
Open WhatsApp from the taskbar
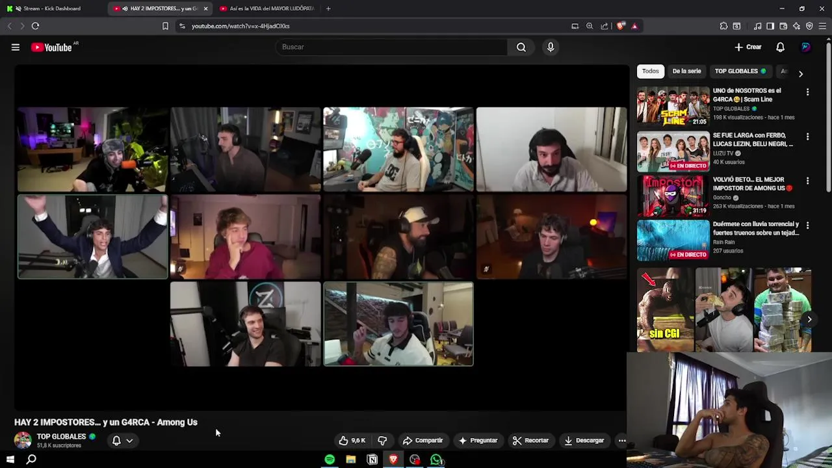437,460
